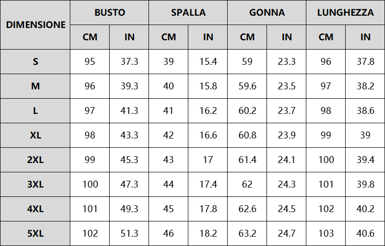Select the BUSTO column header

[110, 12]
